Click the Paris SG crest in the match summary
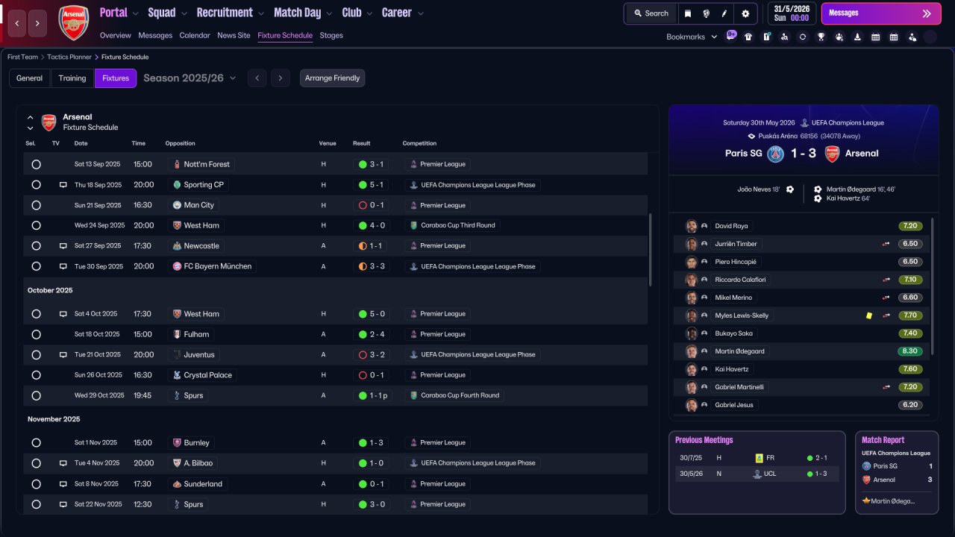955x537 pixels. tap(776, 154)
